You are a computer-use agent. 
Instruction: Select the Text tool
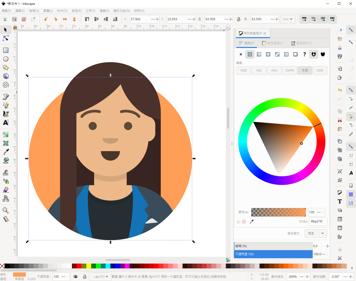click(6, 123)
